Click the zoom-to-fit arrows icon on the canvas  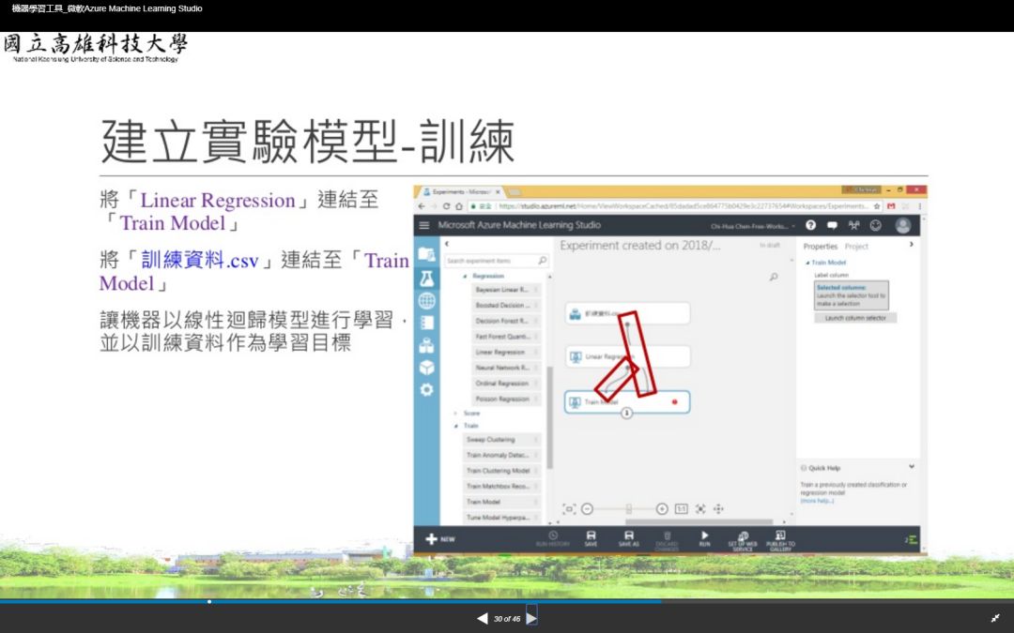700,509
